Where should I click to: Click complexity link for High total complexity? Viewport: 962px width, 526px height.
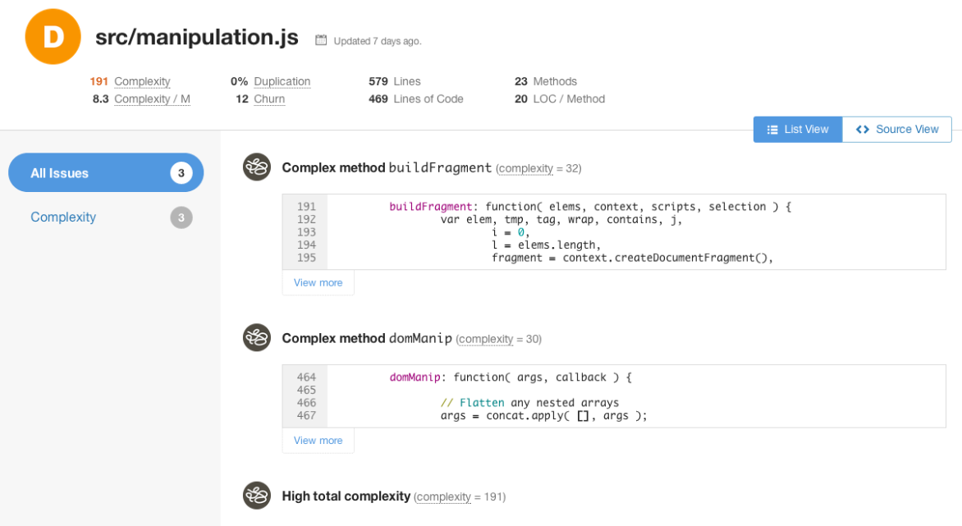point(443,497)
